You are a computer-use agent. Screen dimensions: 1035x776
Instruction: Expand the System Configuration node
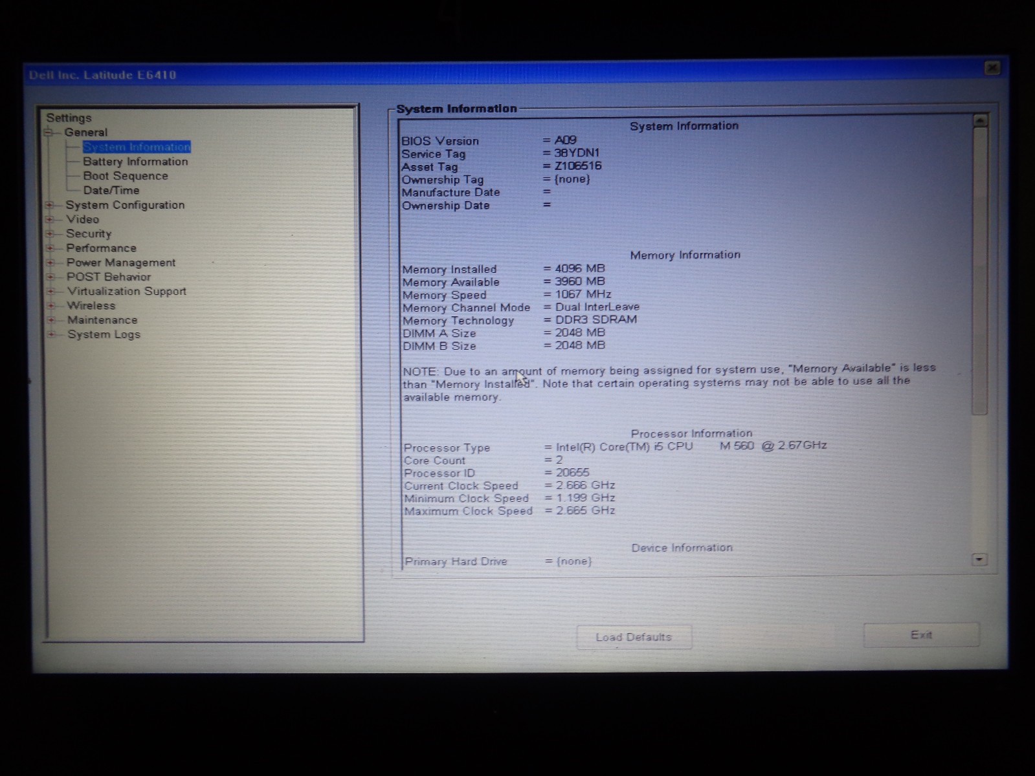49,205
